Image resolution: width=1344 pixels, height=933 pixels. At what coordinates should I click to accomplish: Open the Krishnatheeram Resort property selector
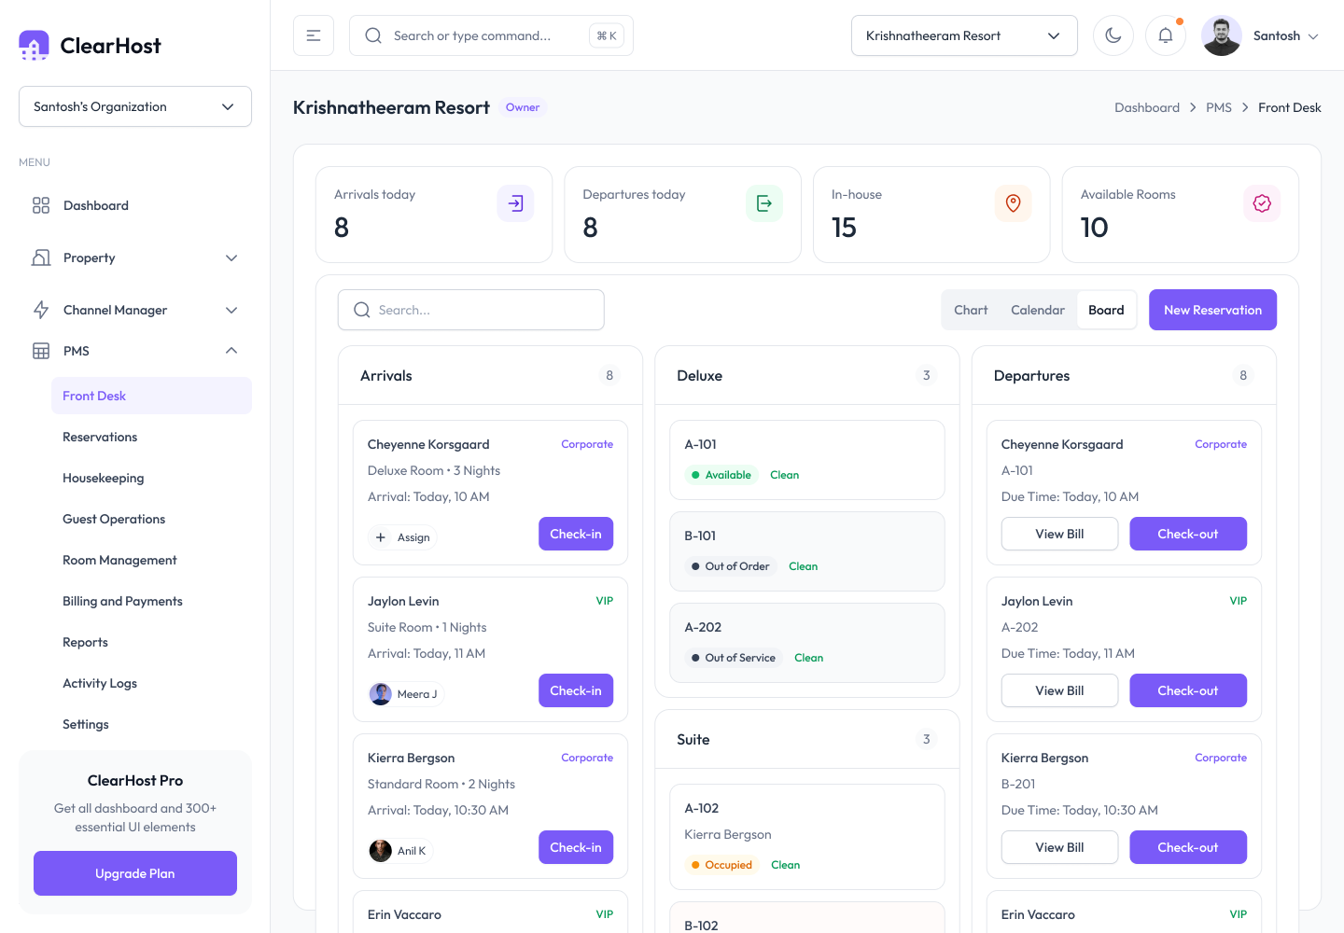point(964,35)
